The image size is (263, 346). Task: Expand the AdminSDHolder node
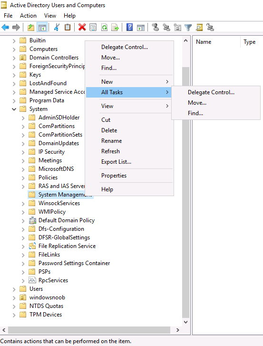(23, 118)
